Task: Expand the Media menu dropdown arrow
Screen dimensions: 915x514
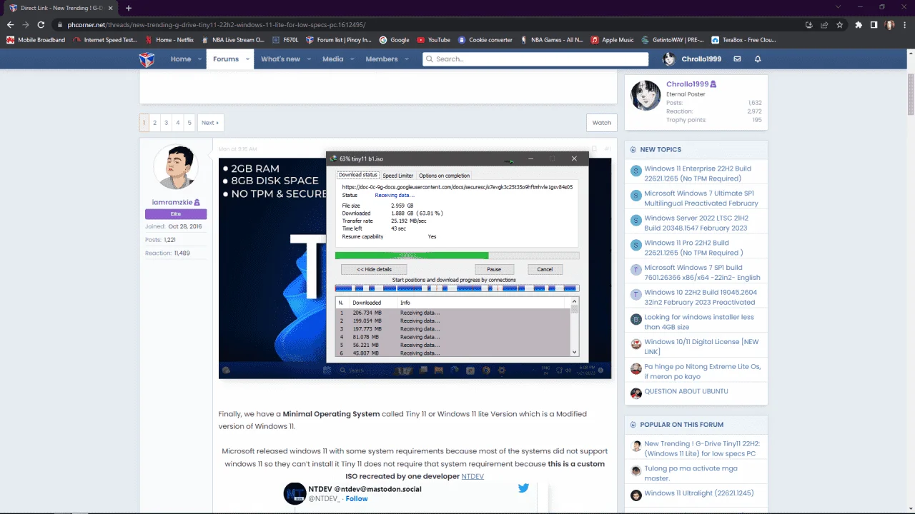Action: tap(352, 59)
